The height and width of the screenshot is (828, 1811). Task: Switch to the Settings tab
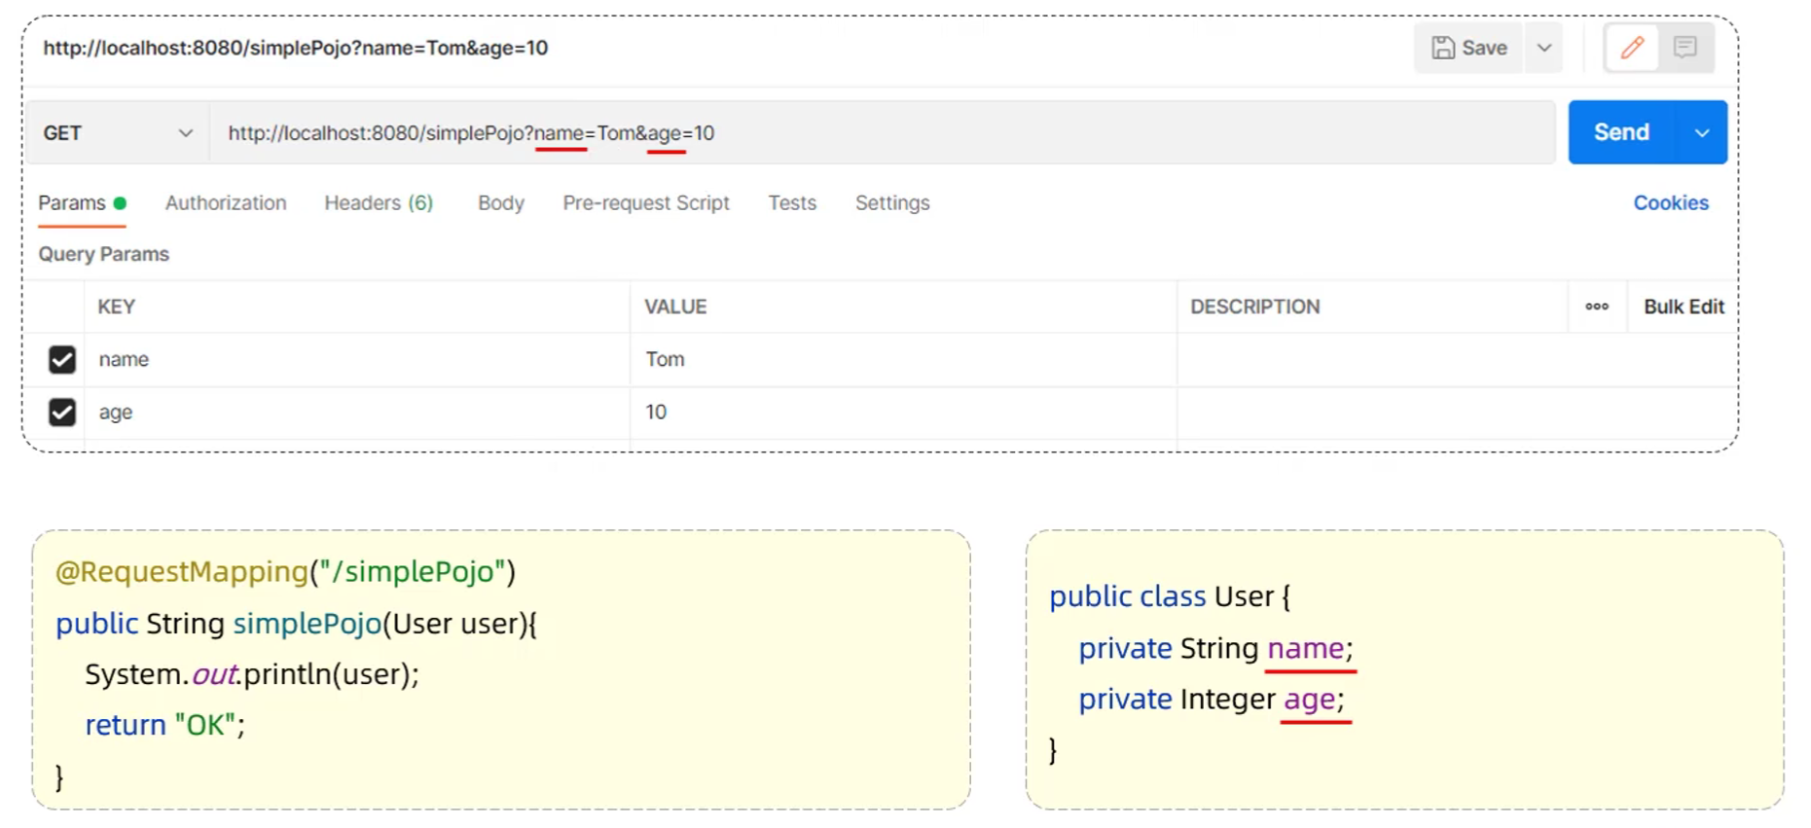tap(891, 203)
